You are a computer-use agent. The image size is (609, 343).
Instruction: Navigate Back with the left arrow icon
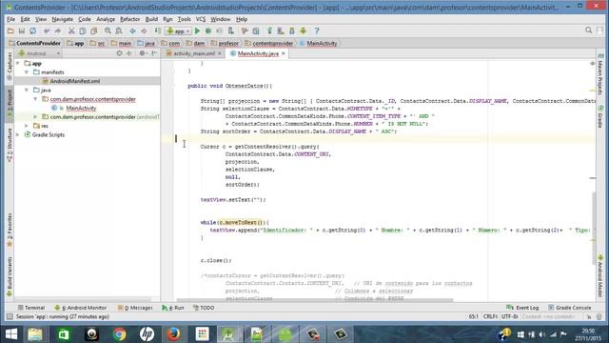tap(133, 30)
